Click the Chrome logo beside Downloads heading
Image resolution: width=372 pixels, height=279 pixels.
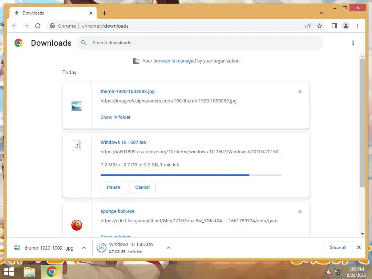click(19, 43)
